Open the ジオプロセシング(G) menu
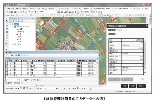This screenshot has width=155, height=102. point(62,9)
